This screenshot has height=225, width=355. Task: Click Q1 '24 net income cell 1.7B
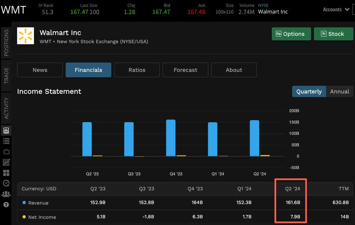click(x=247, y=216)
